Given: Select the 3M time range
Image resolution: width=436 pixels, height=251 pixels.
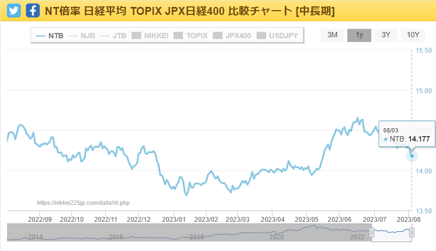Looking at the screenshot, I should point(332,35).
